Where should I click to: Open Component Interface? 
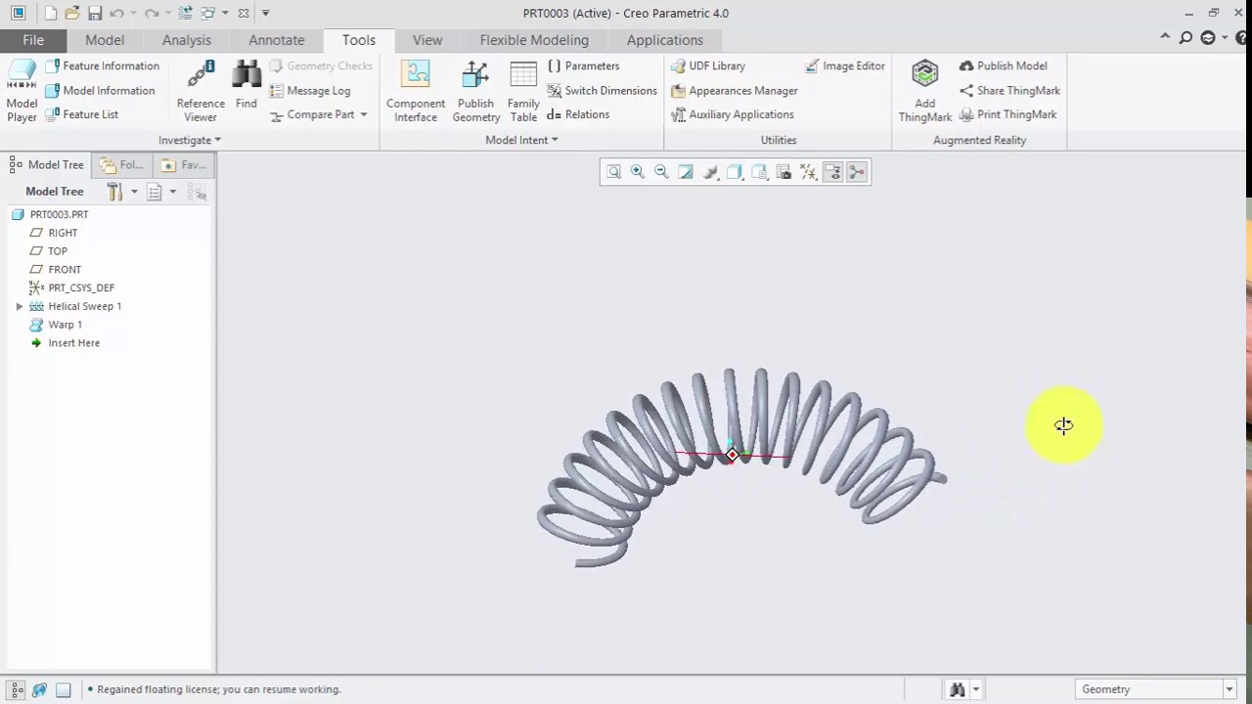416,91
